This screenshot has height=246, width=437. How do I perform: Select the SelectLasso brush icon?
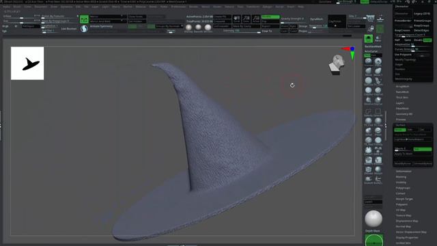pyautogui.click(x=369, y=112)
